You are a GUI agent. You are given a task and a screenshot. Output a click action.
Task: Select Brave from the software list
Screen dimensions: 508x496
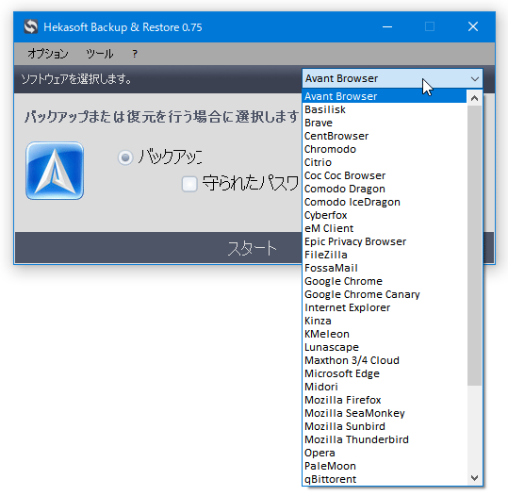[x=385, y=123]
